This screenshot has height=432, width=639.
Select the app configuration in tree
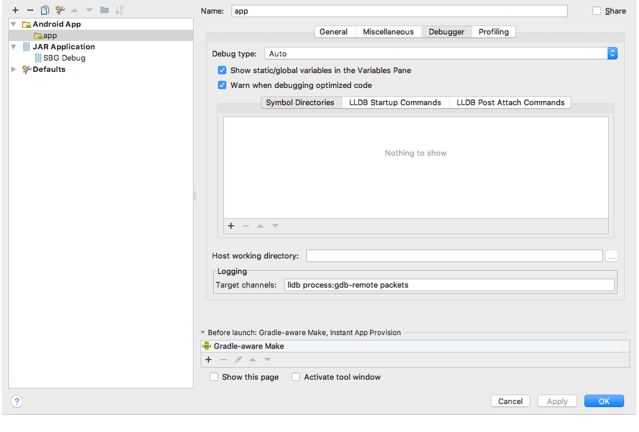(101, 36)
